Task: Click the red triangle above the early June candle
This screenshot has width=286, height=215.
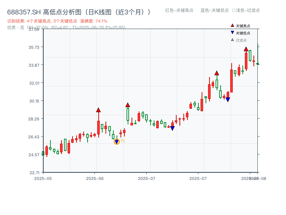Action: click(99, 110)
